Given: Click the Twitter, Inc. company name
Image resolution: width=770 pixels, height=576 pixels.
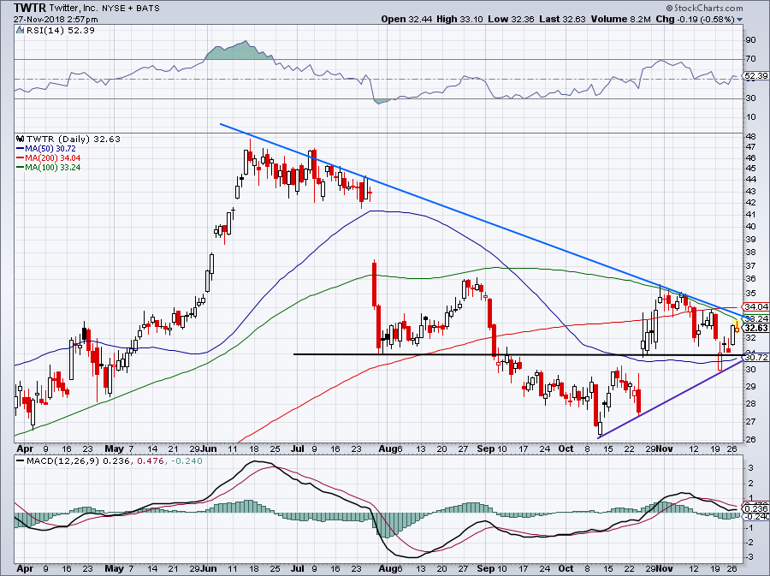Looking at the screenshot, I should (x=72, y=9).
